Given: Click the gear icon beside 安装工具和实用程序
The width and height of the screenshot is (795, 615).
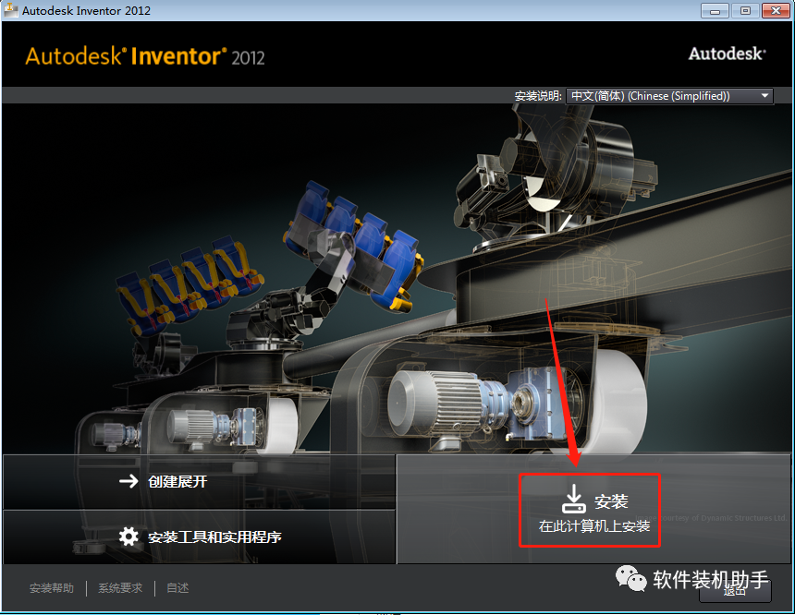Looking at the screenshot, I should [x=128, y=537].
